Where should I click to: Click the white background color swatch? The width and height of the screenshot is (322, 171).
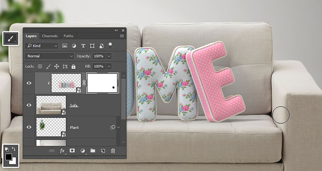click(x=13, y=161)
